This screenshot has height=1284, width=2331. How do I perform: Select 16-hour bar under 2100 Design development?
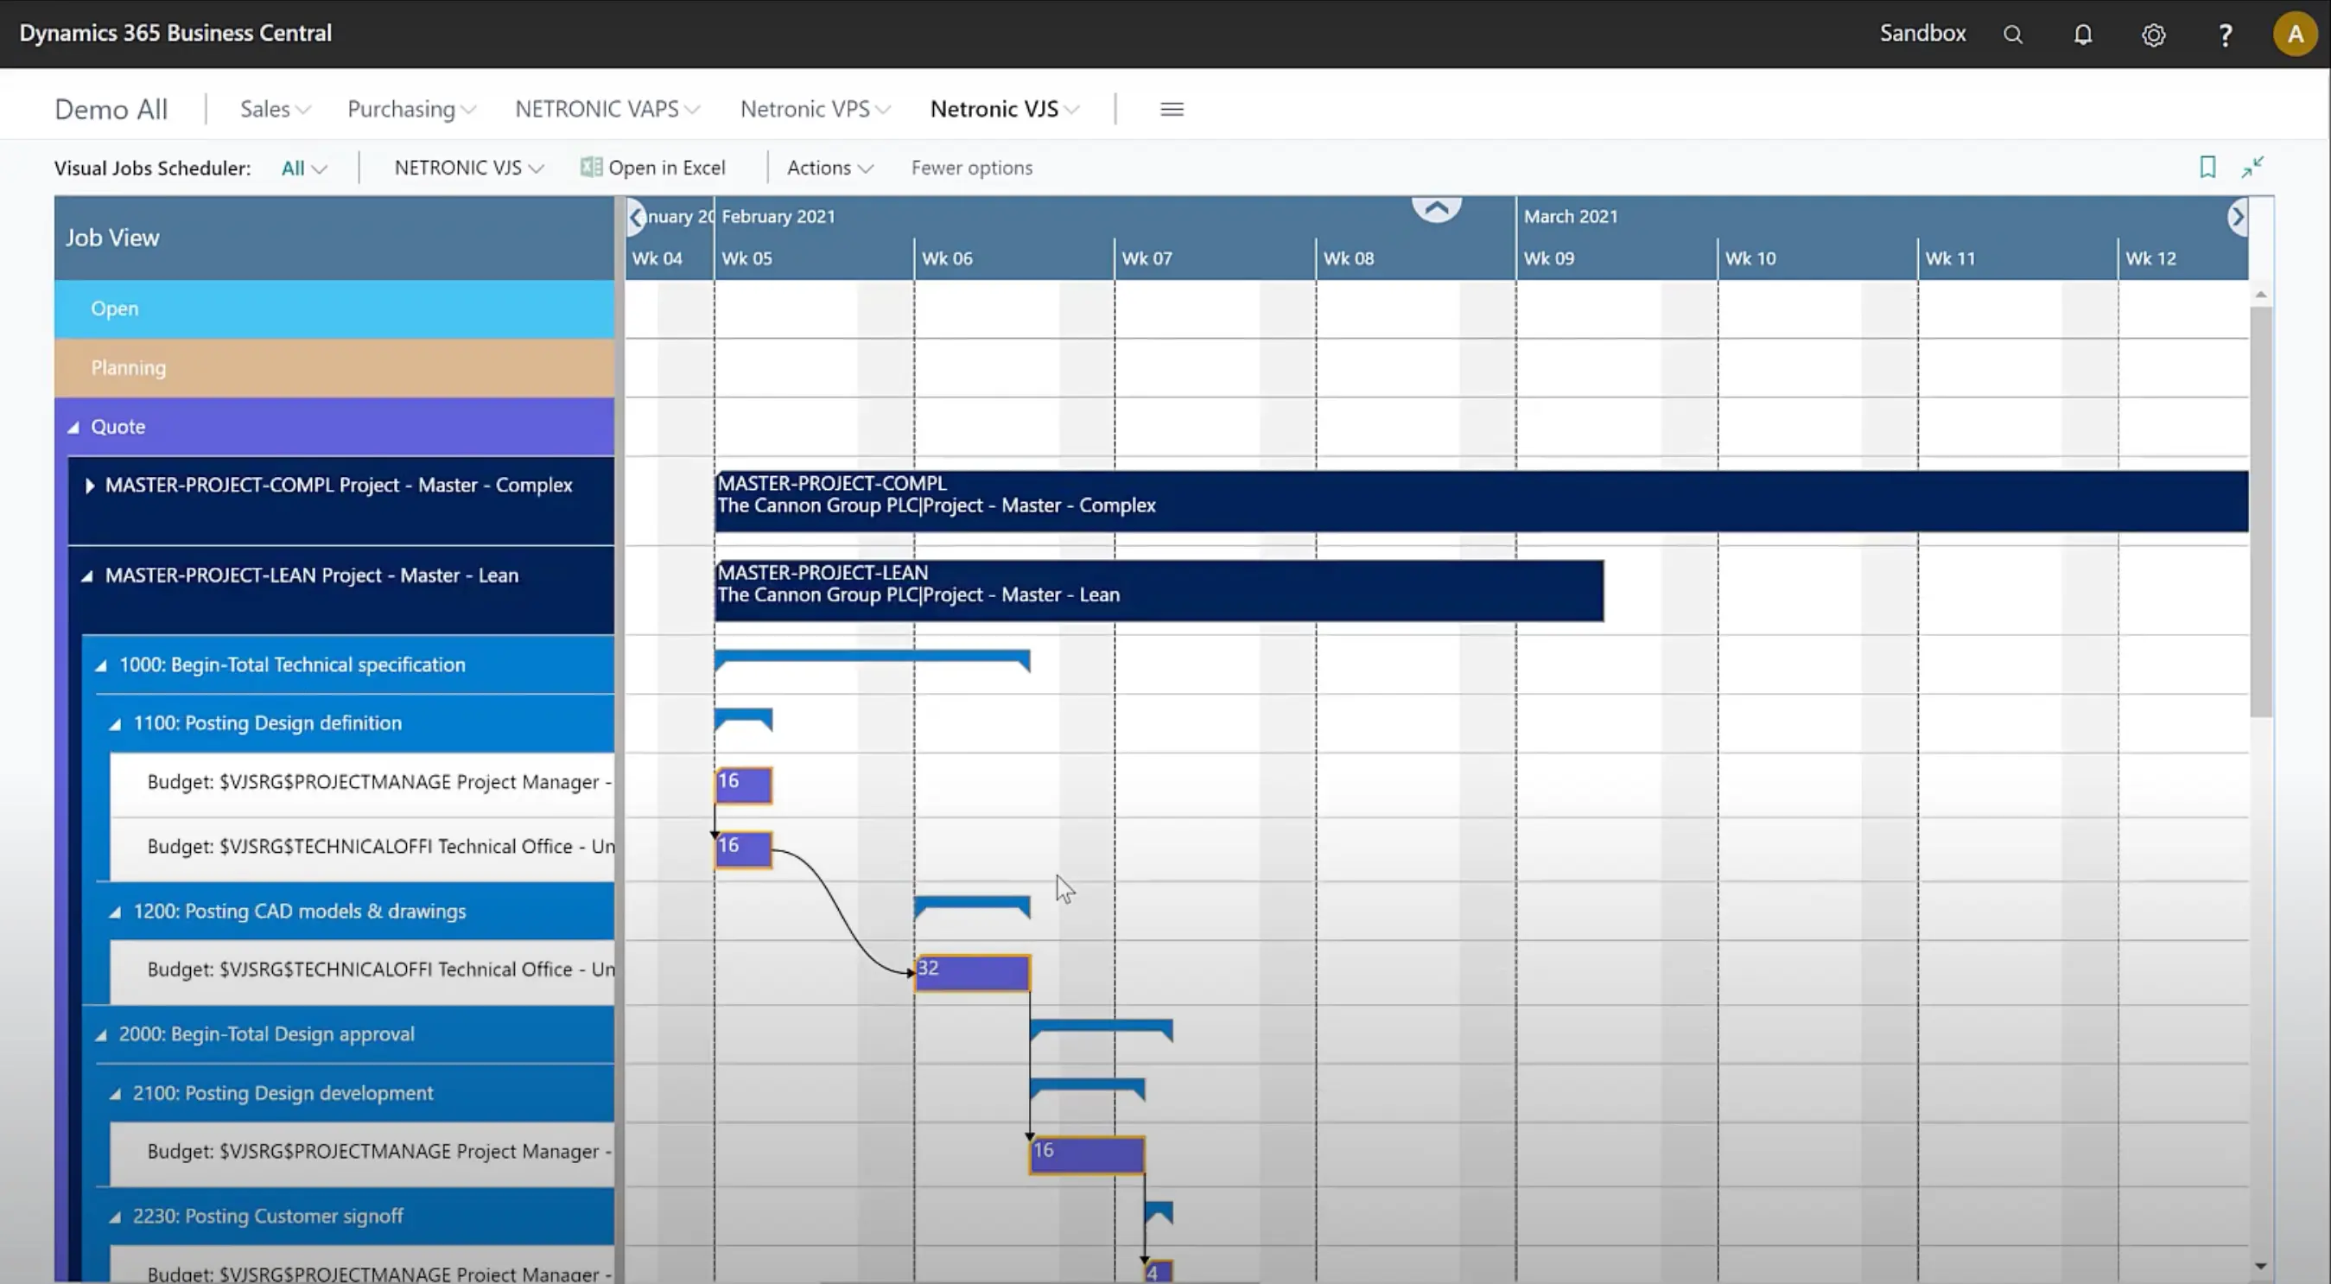coord(1087,1154)
